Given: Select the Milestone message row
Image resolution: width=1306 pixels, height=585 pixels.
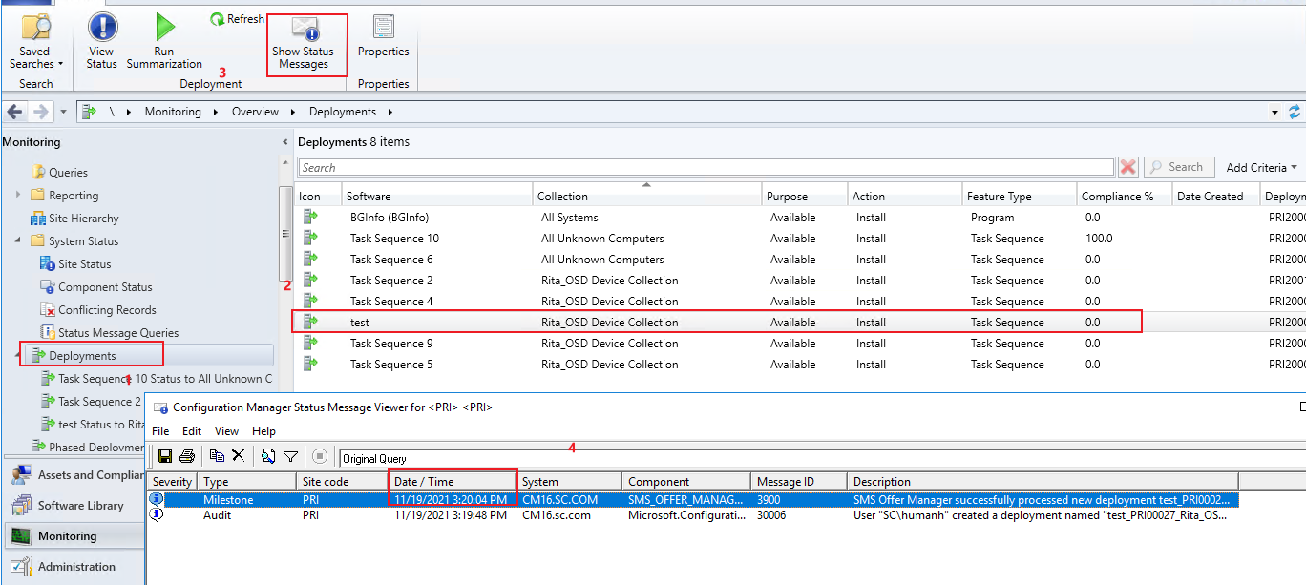Looking at the screenshot, I should 693,499.
